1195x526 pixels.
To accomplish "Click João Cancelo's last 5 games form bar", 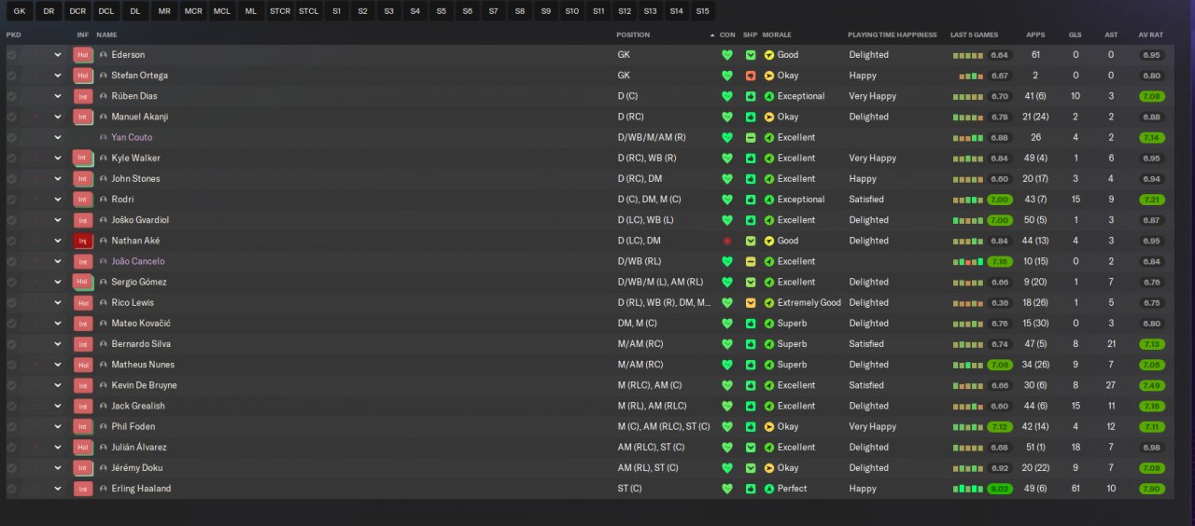I will [x=969, y=261].
